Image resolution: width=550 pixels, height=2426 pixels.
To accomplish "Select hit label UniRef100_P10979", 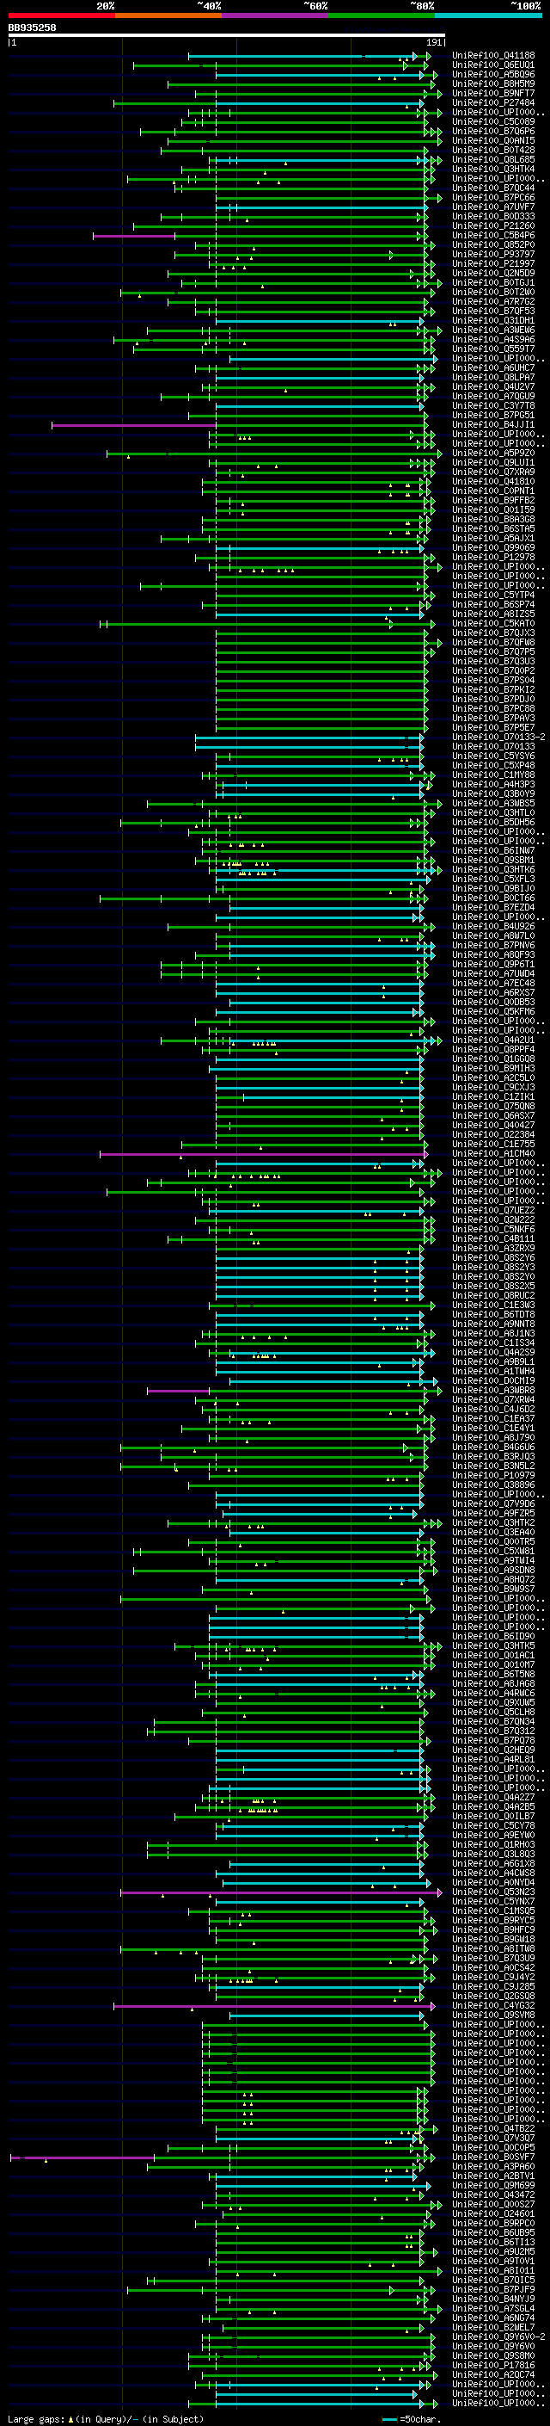I will 493,1476.
